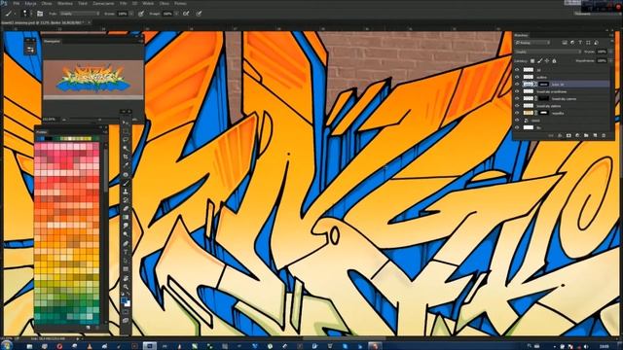
Task: Click the new adjustment layer icon
Action: point(577,136)
